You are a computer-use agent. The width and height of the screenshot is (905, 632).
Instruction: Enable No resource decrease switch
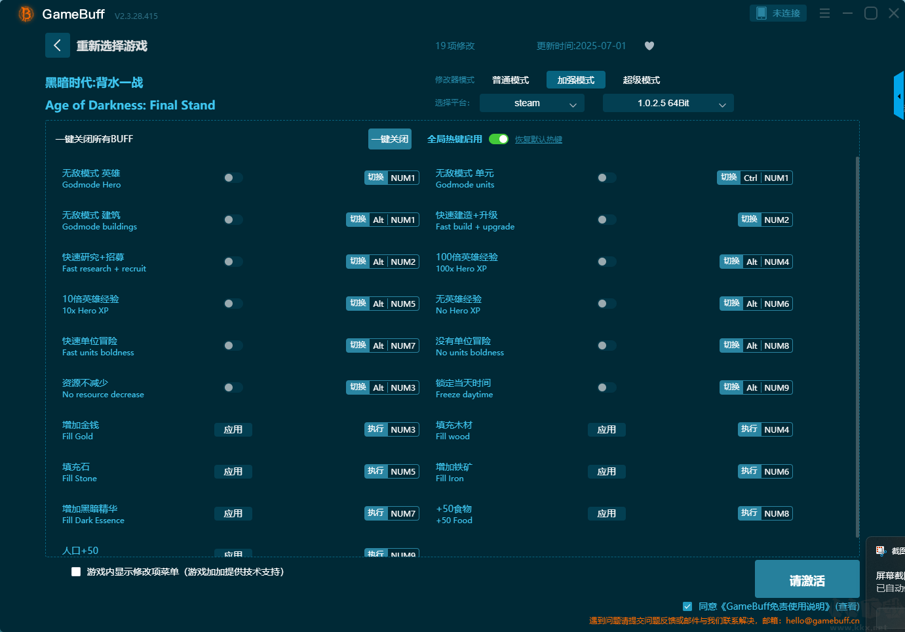(x=233, y=387)
